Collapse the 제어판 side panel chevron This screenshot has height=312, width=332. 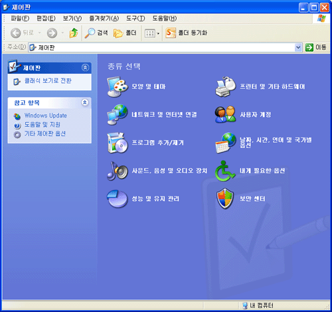(x=85, y=68)
